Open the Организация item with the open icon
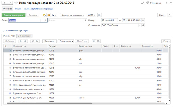This screenshot has width=173, height=107. [x=143, y=25]
